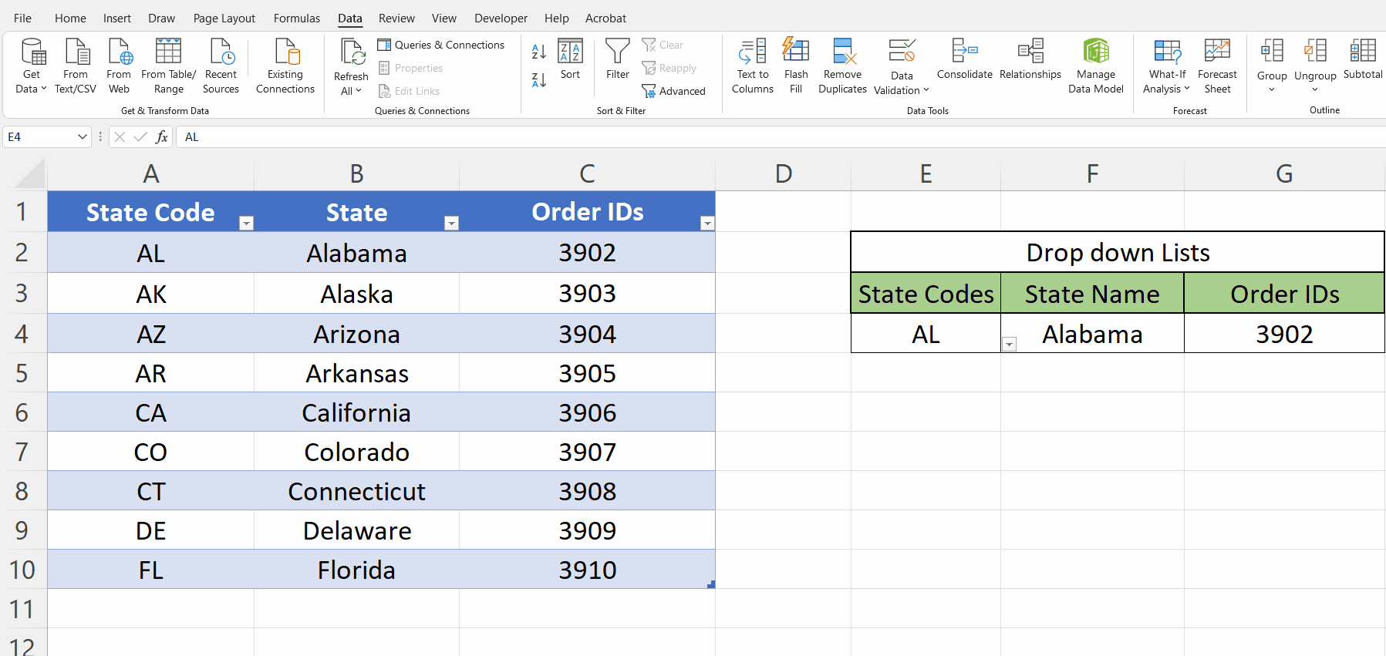Confirm entry with formula bar checkmark
Screen dimensions: 1386x656
pyautogui.click(x=140, y=136)
